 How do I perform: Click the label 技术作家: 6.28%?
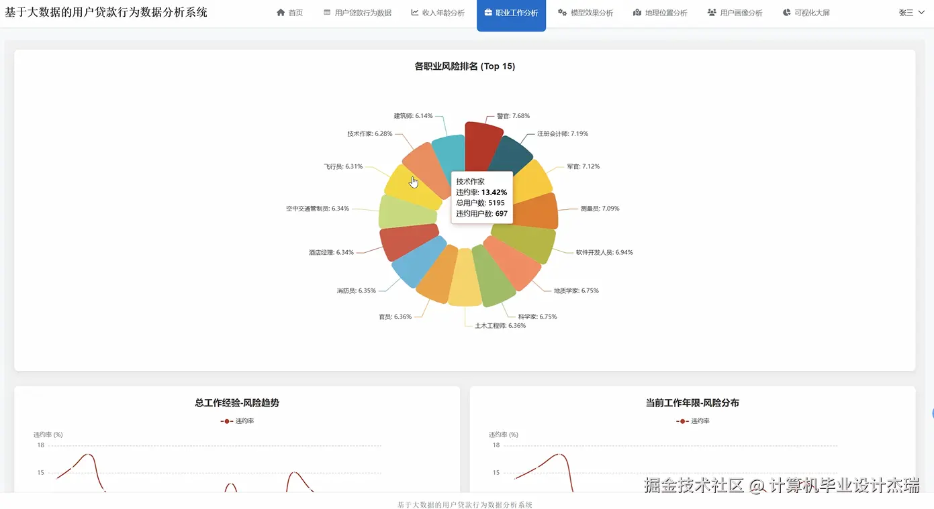(370, 134)
